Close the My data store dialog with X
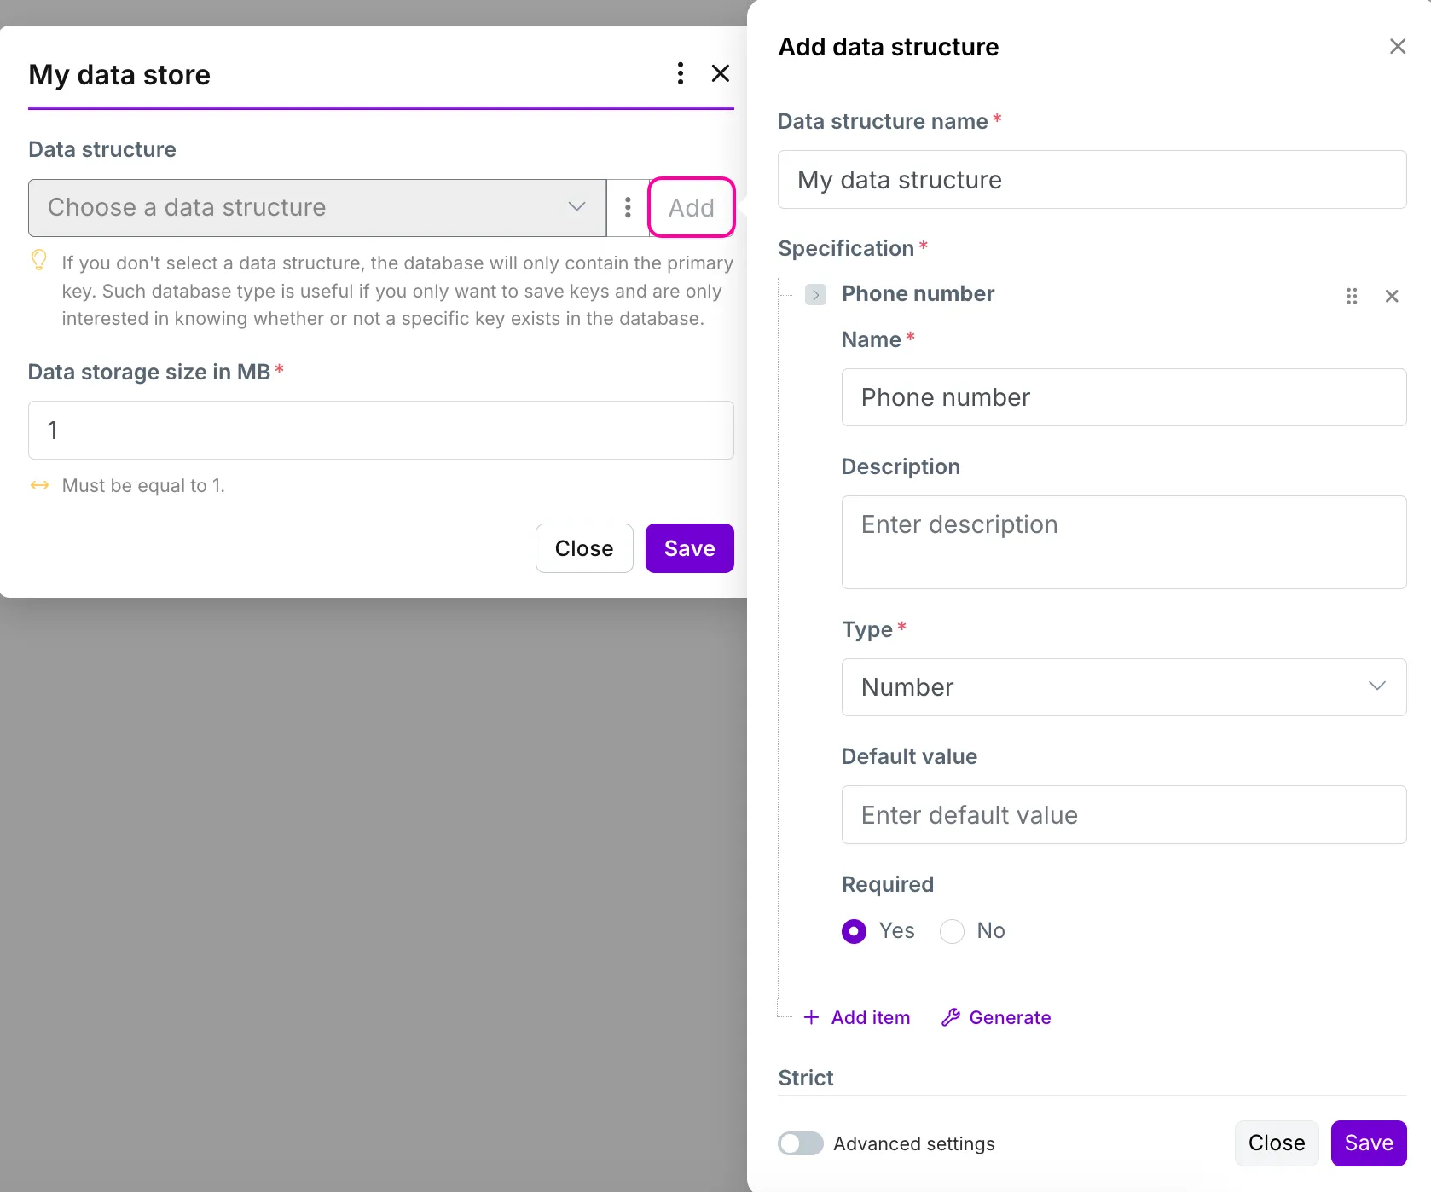Image resolution: width=1431 pixels, height=1192 pixels. (x=721, y=73)
